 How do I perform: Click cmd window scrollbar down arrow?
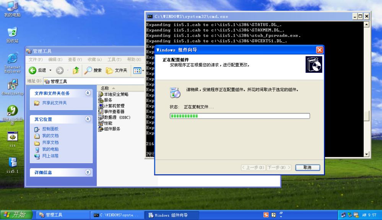tap(367, 154)
